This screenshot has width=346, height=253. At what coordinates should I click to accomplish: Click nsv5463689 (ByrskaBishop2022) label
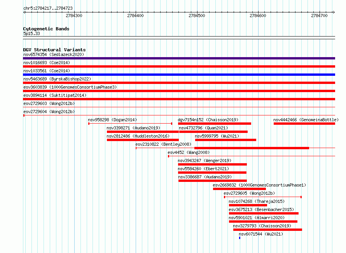57,79
